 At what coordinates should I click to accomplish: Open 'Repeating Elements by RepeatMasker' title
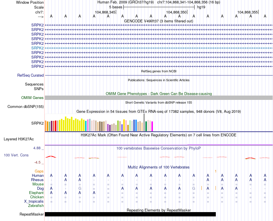tap(159, 210)
